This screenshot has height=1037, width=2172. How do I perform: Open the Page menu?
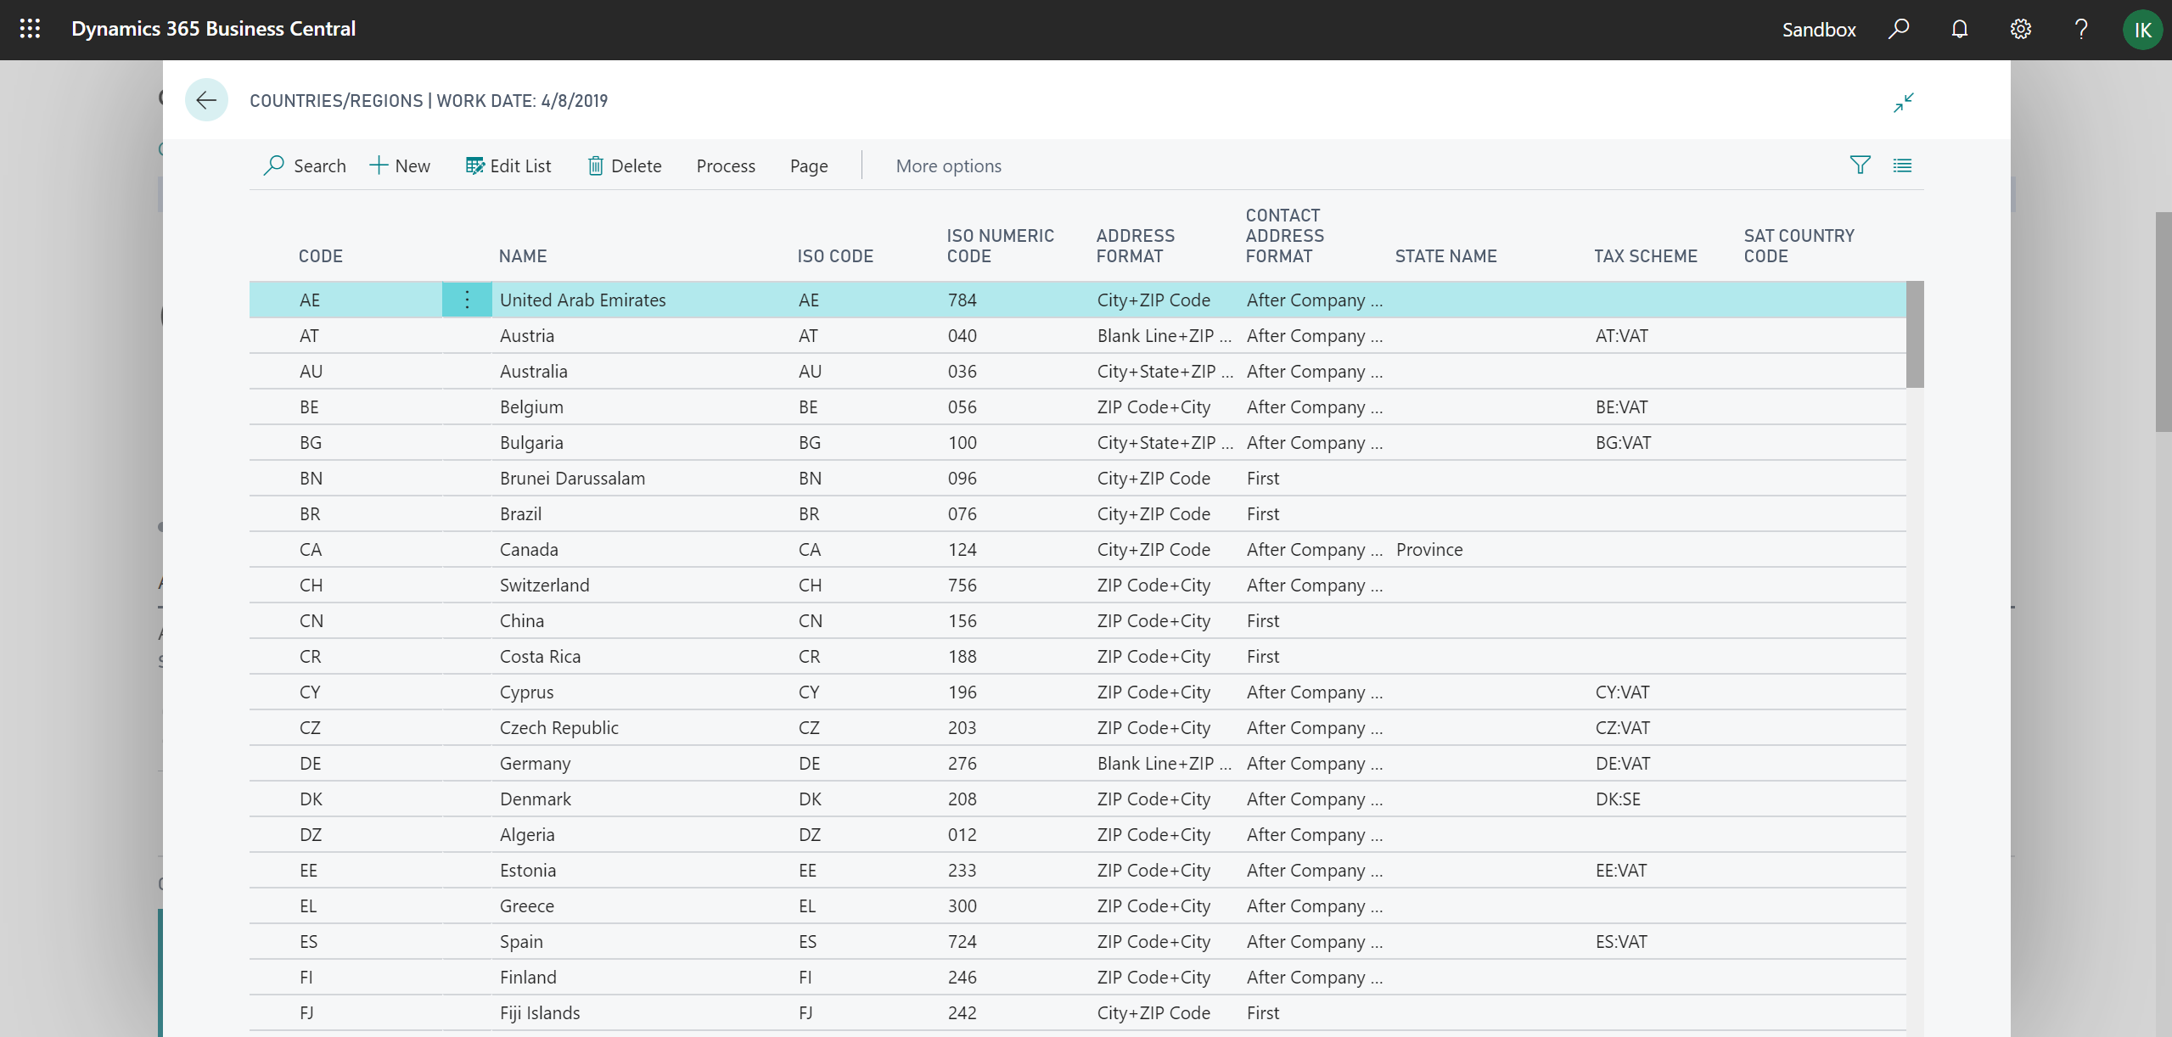(807, 165)
